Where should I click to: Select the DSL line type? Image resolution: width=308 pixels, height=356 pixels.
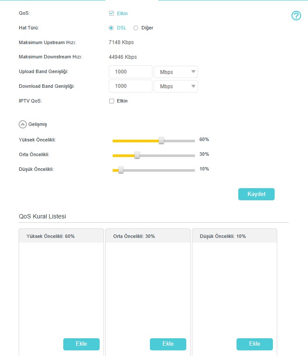pyautogui.click(x=111, y=28)
